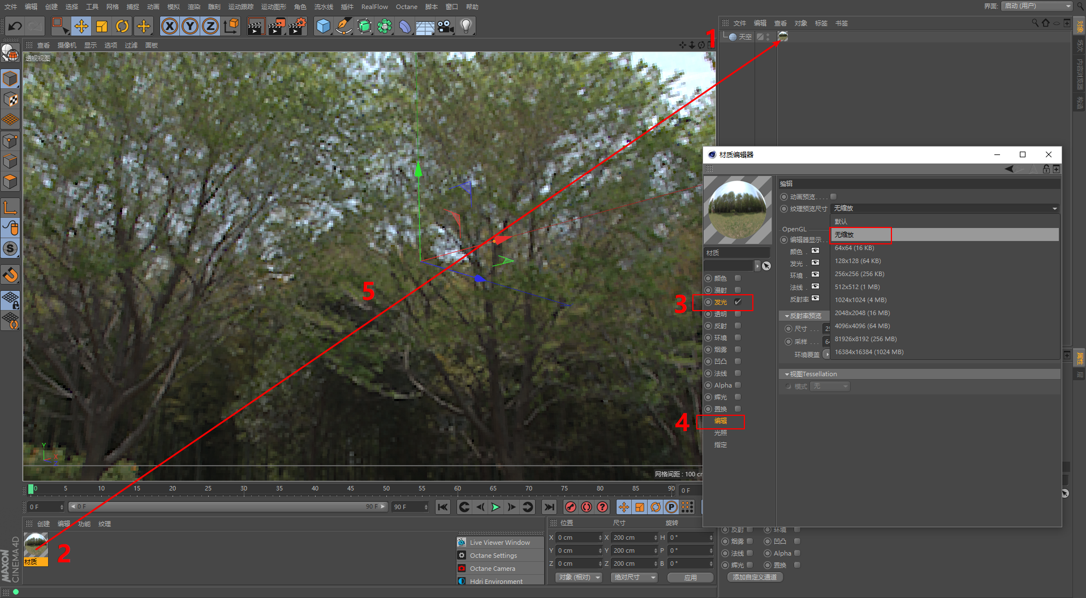Open the 对象 (相对) dropdown
The width and height of the screenshot is (1086, 598).
[x=579, y=578]
